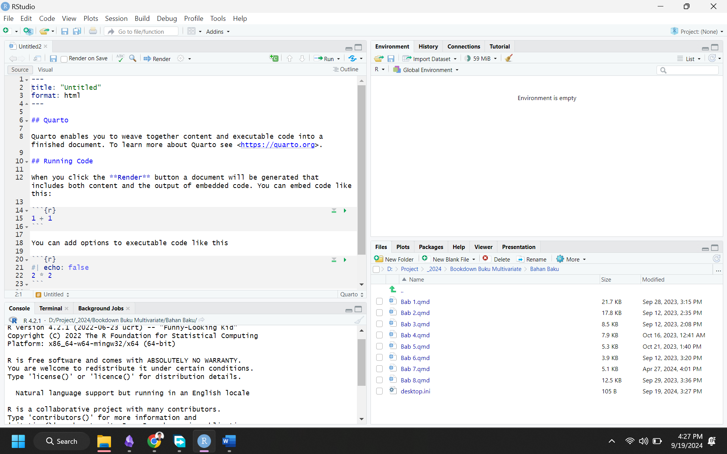Open the Global Environment dropdown
This screenshot has width=727, height=454.
pos(426,70)
